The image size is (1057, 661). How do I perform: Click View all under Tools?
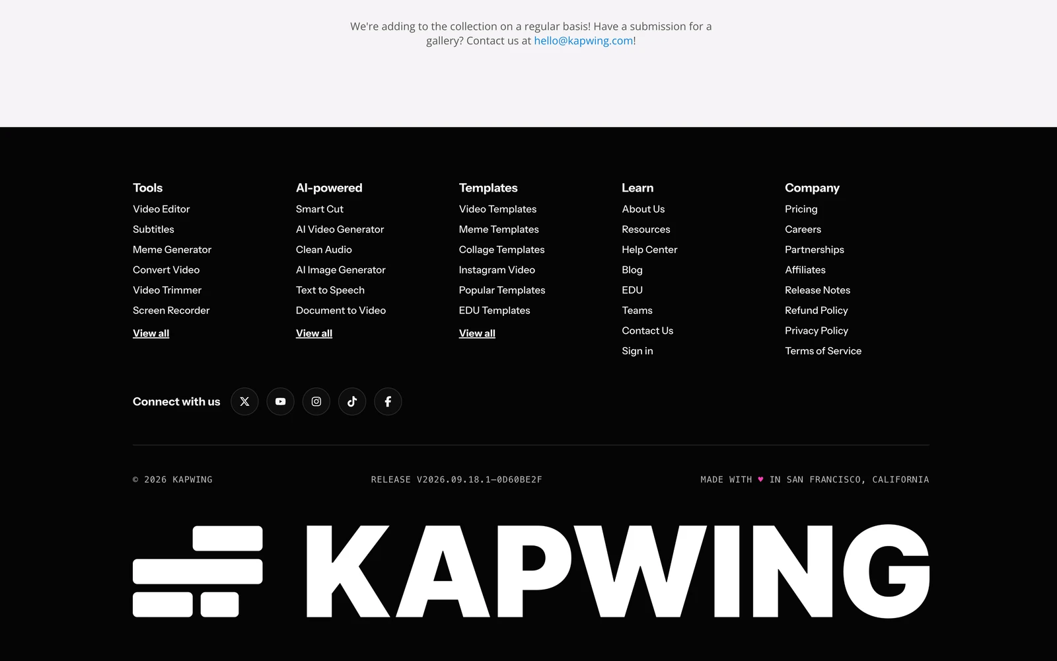coord(151,333)
